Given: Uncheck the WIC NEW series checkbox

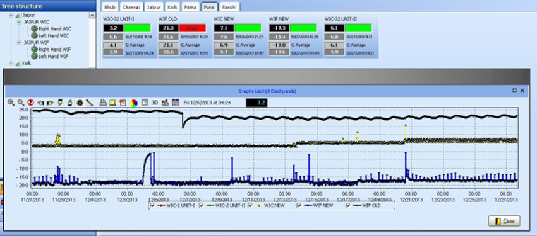Looking at the screenshot, I should [250, 205].
